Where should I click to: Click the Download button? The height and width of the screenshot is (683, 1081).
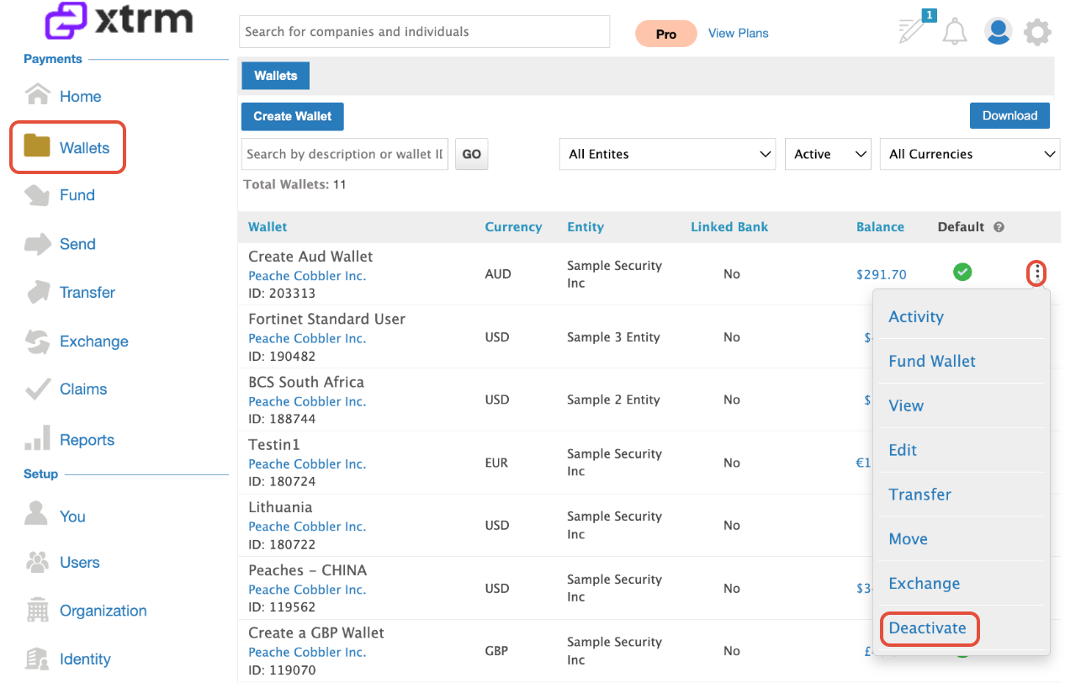[x=1009, y=115]
